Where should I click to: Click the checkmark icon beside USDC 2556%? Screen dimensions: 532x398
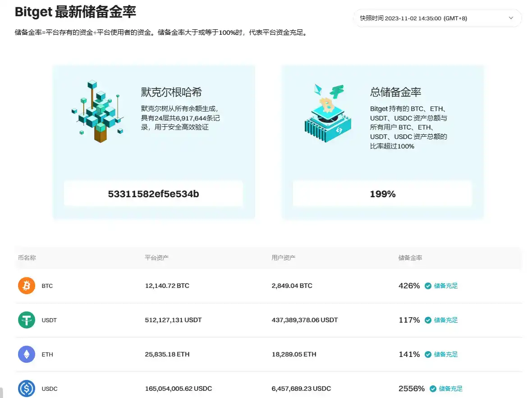pyautogui.click(x=433, y=389)
